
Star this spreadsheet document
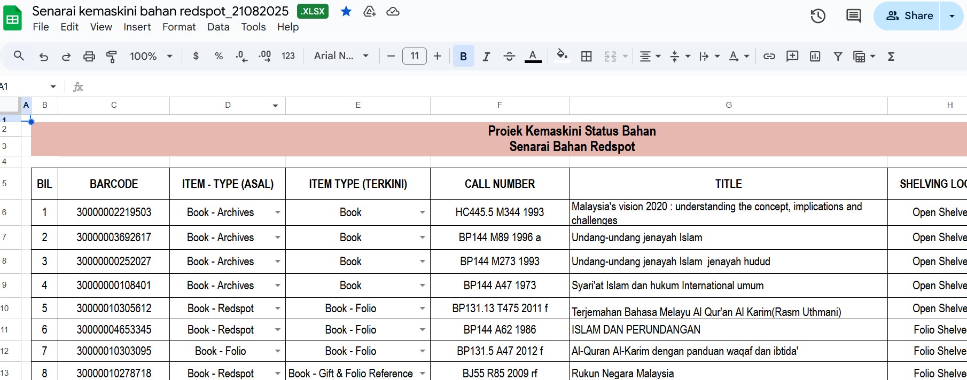[x=346, y=11]
